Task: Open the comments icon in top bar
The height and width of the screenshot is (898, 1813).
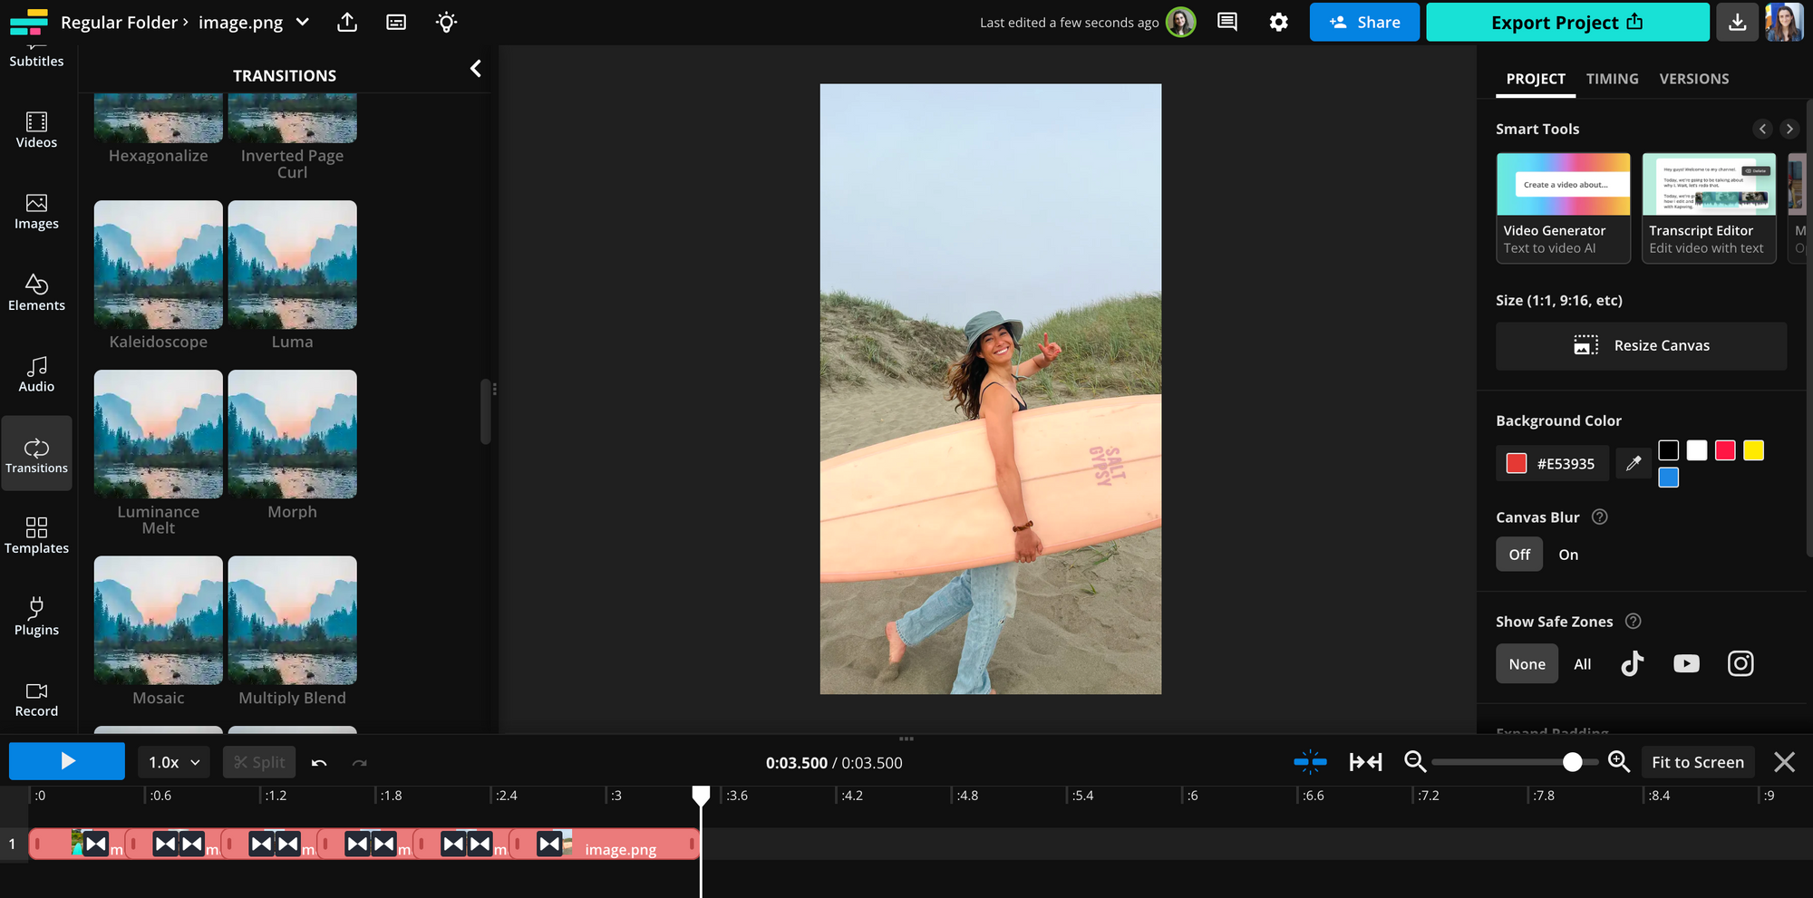Action: click(x=1226, y=22)
